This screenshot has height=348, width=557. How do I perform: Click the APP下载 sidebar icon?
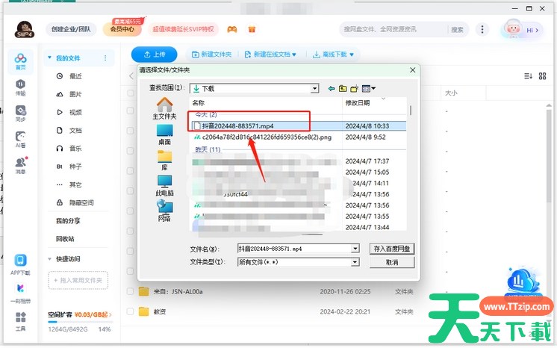(x=20, y=263)
